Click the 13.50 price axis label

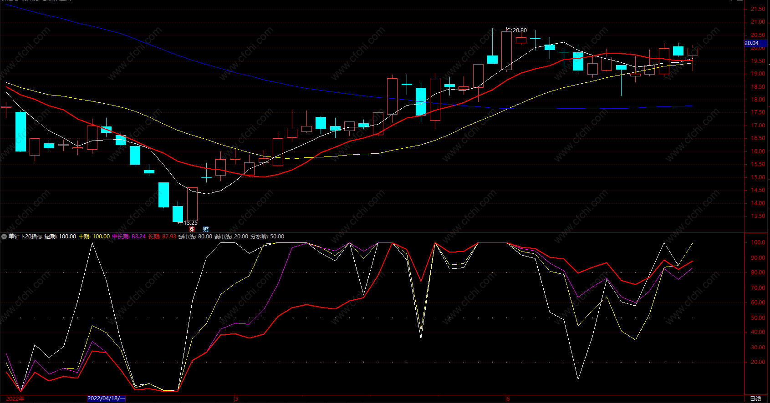758,216
